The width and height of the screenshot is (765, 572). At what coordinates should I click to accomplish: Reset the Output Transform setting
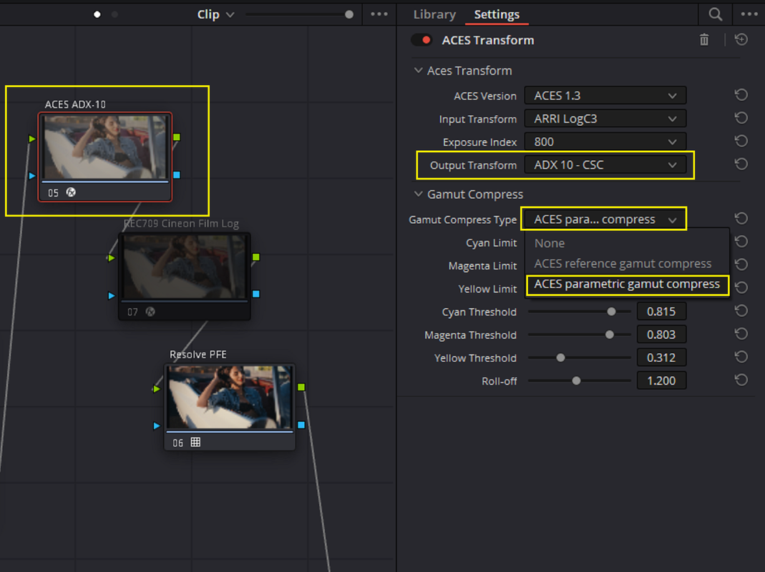point(741,164)
